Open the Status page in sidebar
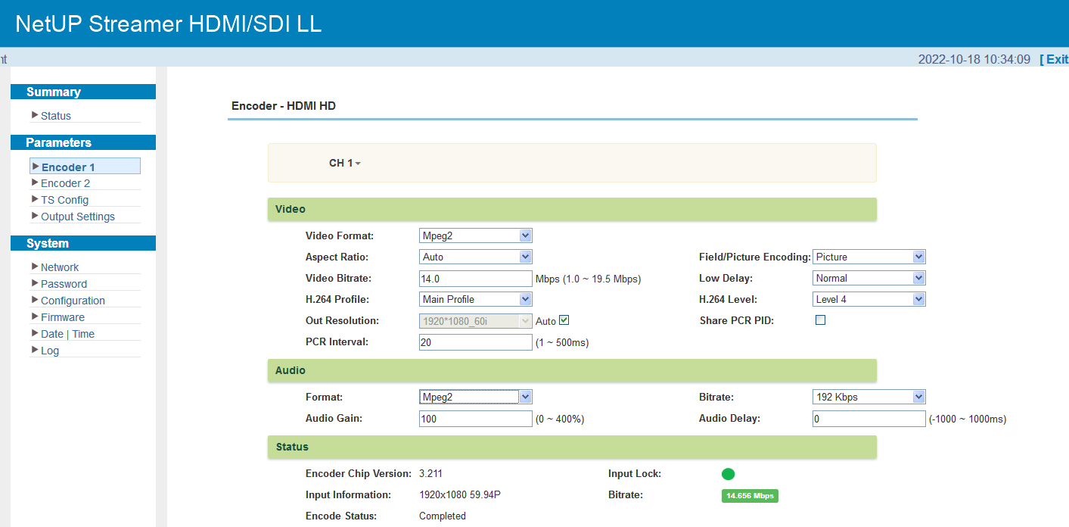This screenshot has width=1069, height=527. 56,116
